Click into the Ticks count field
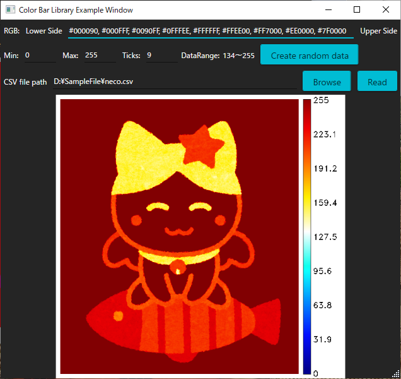401x379 pixels. click(162, 56)
